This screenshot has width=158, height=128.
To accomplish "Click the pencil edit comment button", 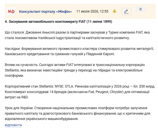I will (x=126, y=11).
